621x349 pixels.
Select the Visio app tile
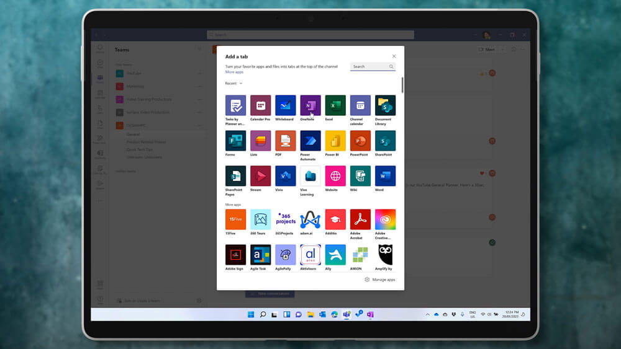point(286,176)
